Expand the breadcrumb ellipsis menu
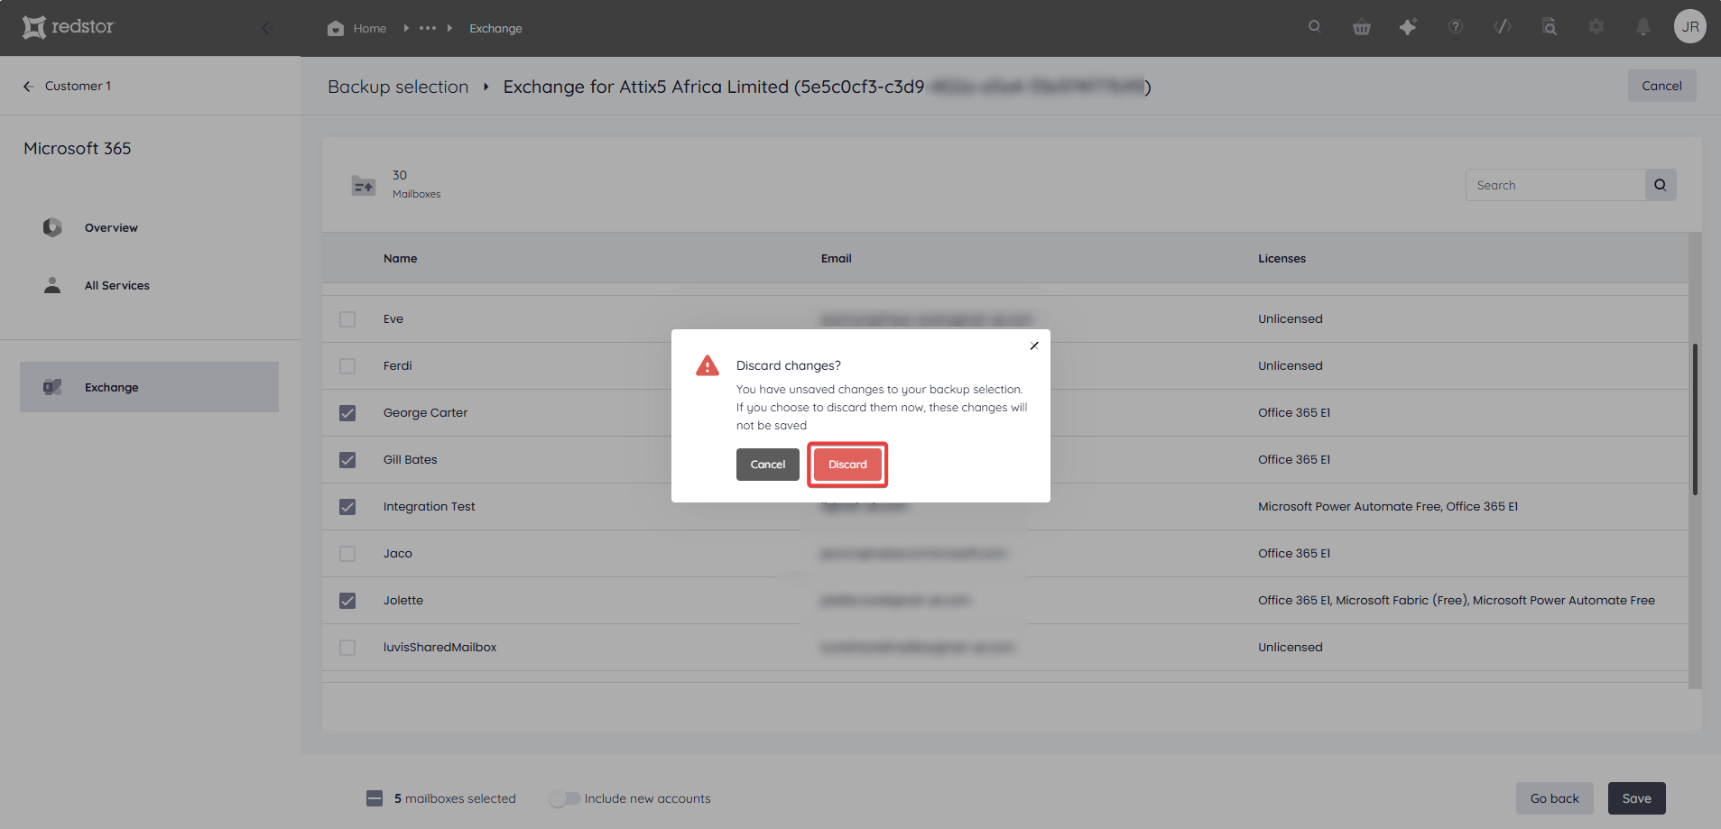Screen dimensions: 1721x829 (x=428, y=28)
